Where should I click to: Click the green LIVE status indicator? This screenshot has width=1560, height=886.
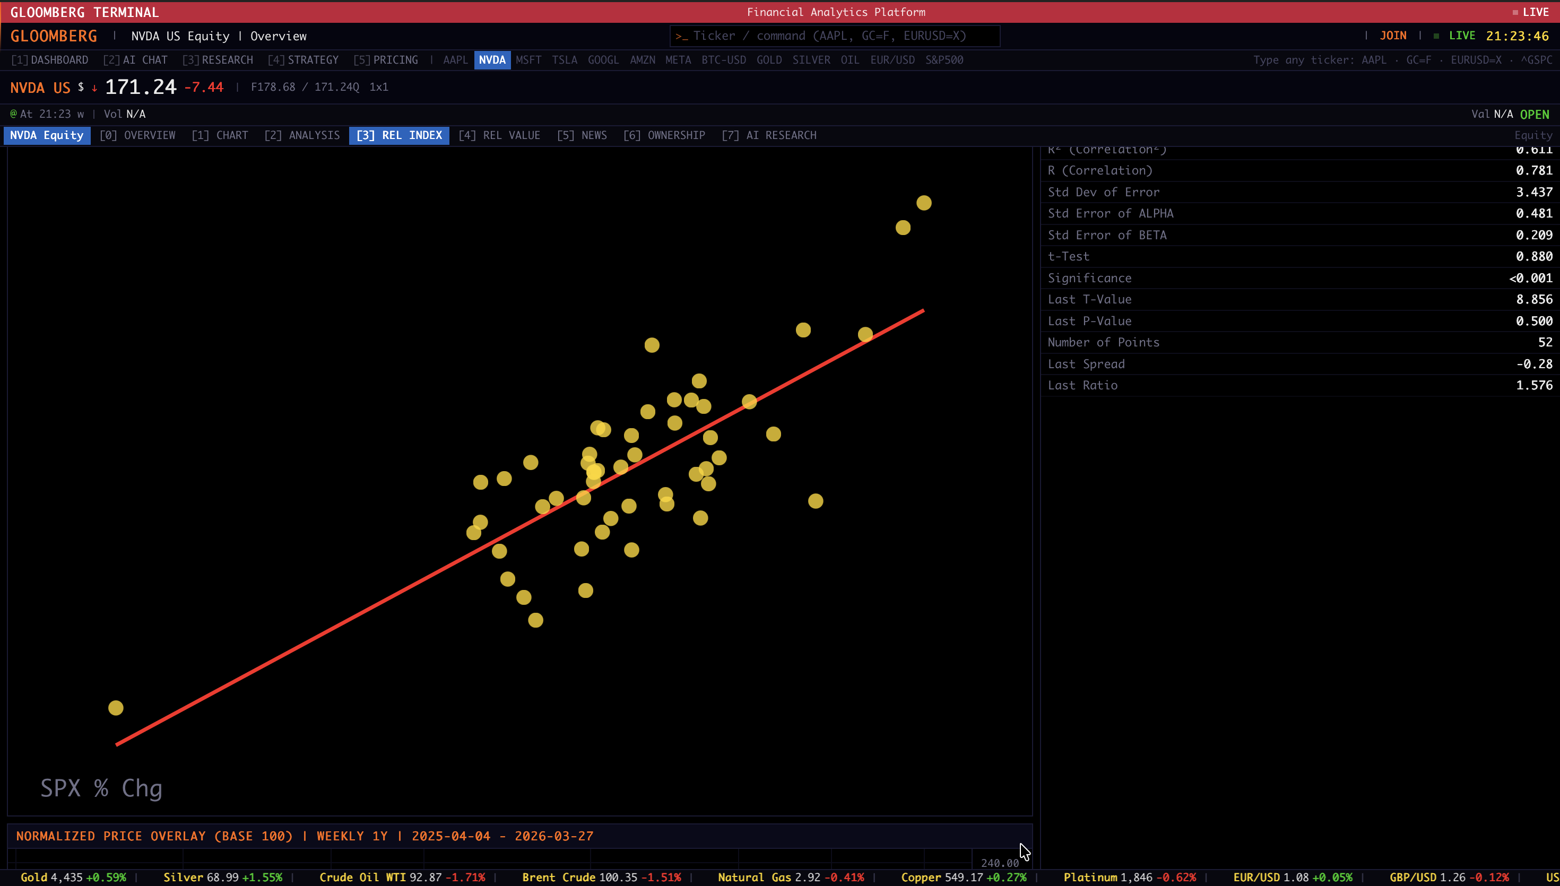click(x=1461, y=36)
